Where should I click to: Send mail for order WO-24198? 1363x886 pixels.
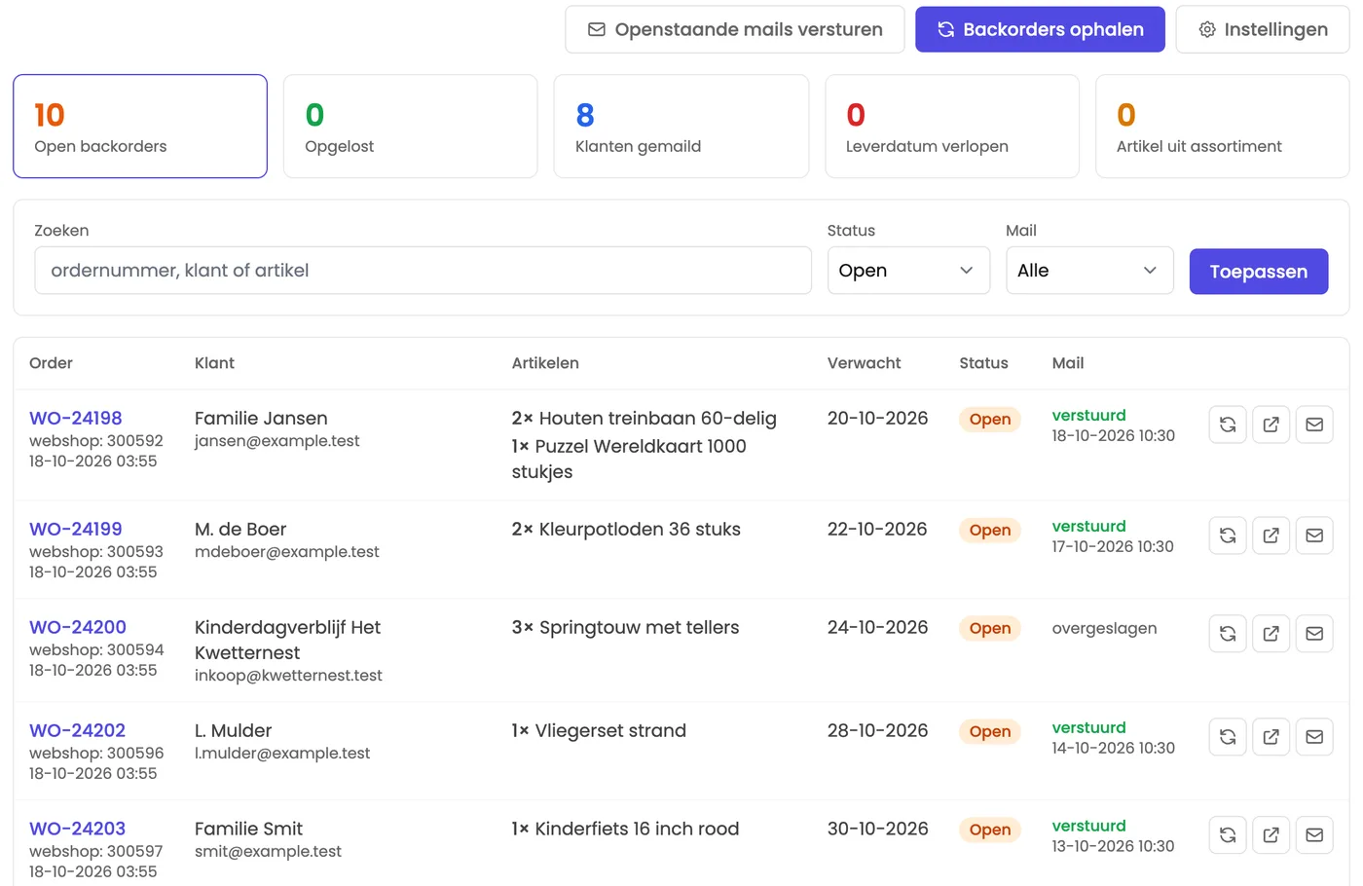[x=1314, y=425]
